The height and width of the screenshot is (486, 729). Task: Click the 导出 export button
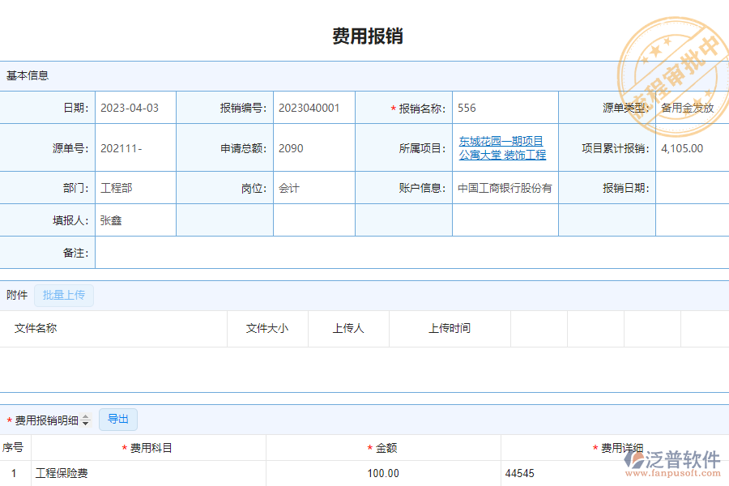coord(117,419)
